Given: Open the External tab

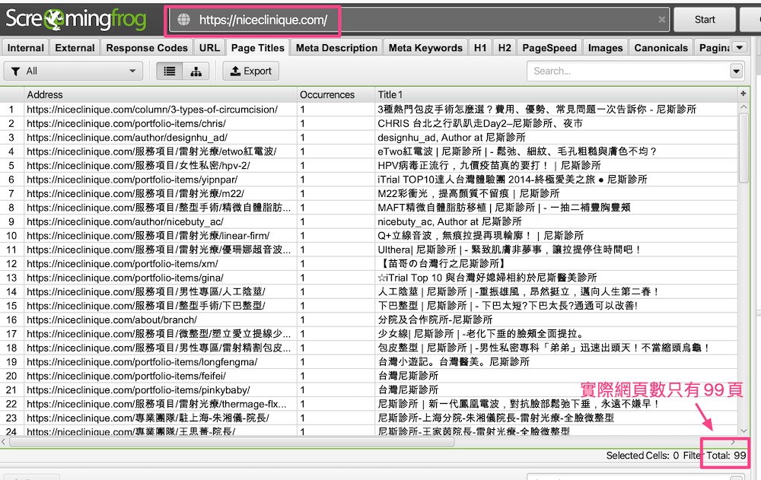Looking at the screenshot, I should [x=75, y=48].
